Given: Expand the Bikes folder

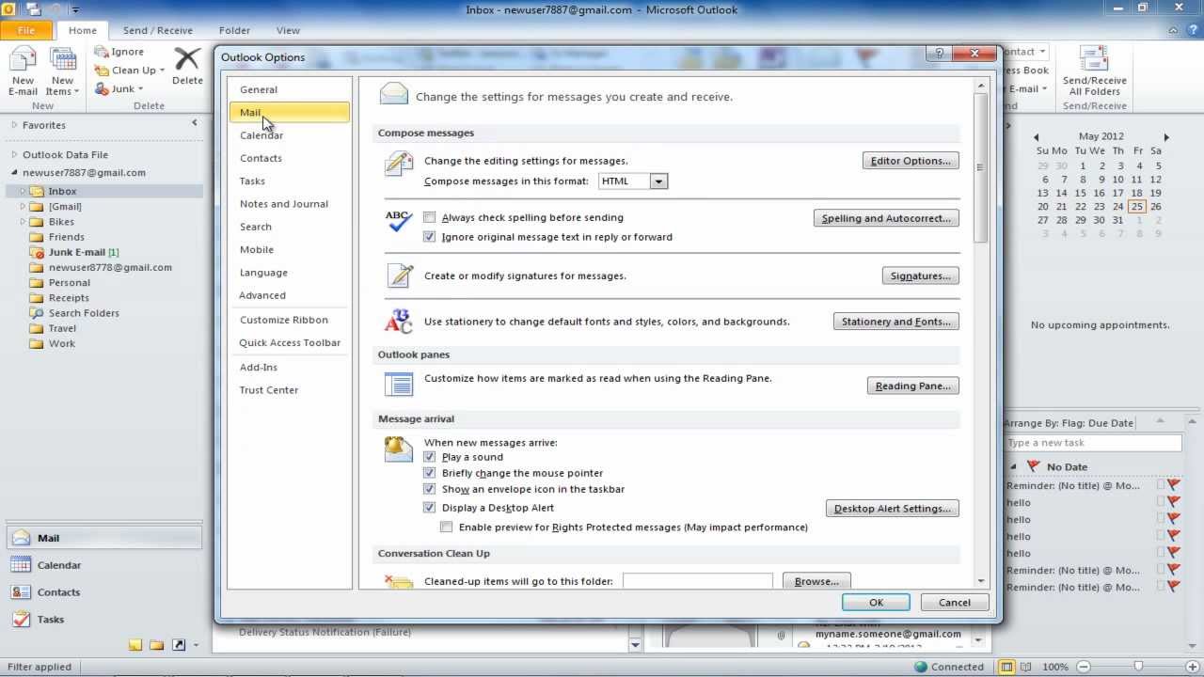Looking at the screenshot, I should (x=23, y=222).
